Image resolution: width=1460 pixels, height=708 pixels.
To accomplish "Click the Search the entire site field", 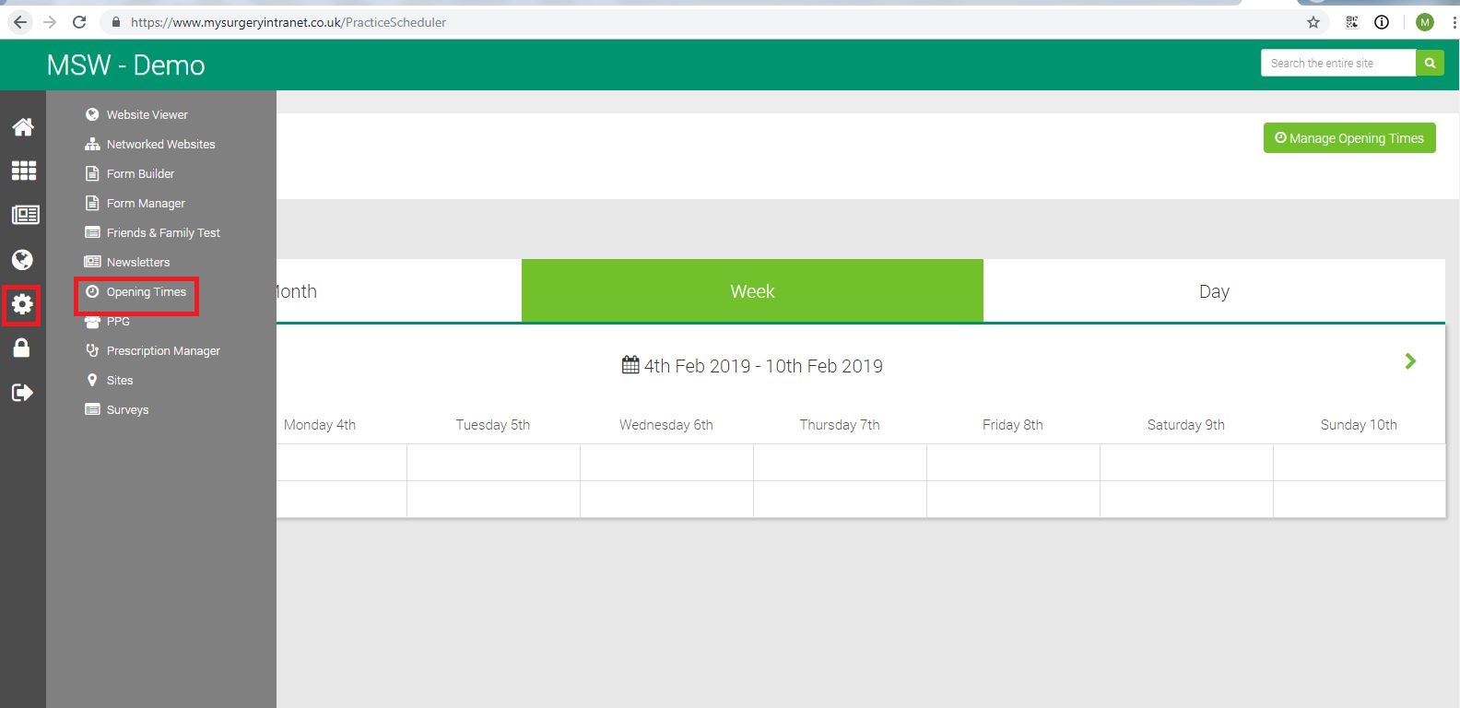I will [1336, 64].
